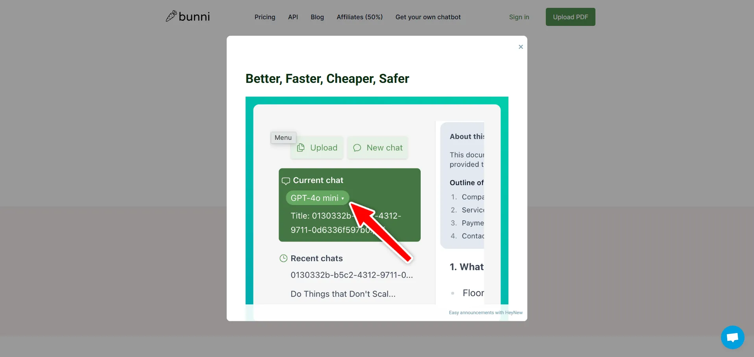Click the Current chat bubble icon
The width and height of the screenshot is (754, 357).
coord(286,181)
